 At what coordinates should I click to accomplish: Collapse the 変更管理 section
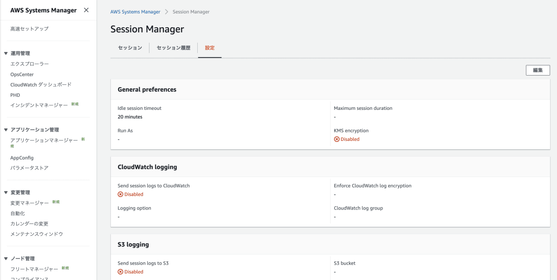[6, 192]
